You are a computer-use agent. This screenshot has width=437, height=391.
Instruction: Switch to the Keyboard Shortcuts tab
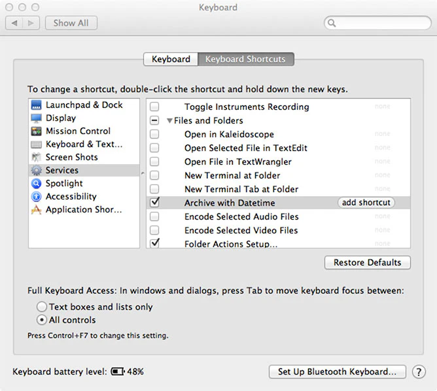(245, 59)
